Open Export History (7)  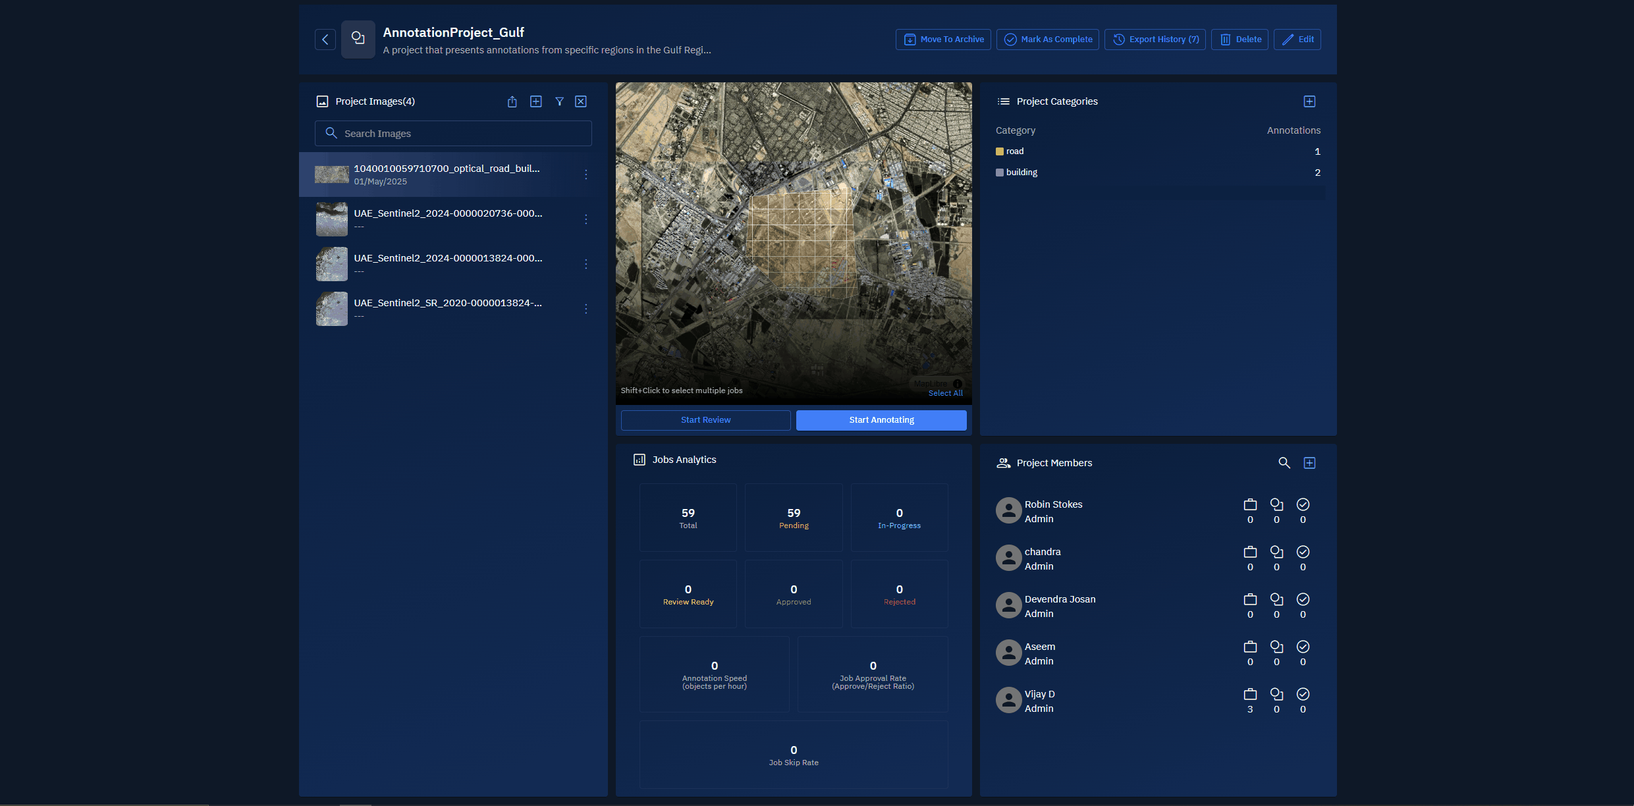[1155, 40]
